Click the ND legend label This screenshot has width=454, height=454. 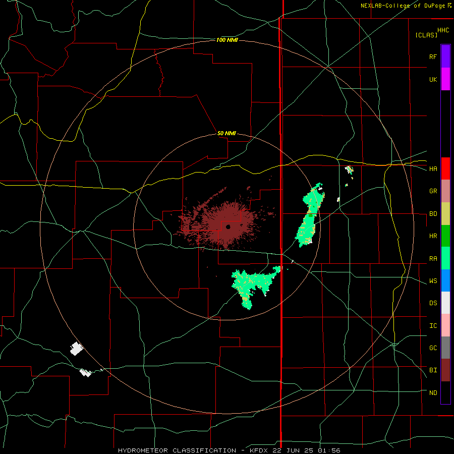[433, 392]
